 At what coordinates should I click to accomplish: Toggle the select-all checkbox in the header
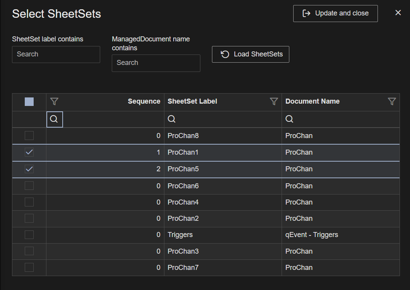(29, 102)
